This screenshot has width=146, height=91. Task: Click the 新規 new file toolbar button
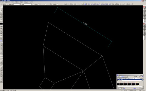(x=65, y=4)
